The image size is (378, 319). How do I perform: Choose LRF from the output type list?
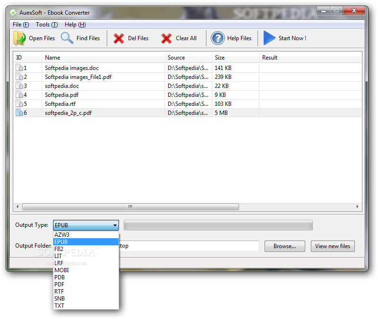click(86, 263)
